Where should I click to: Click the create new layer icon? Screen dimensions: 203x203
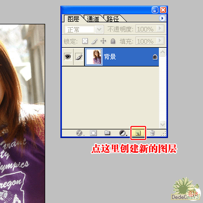tap(138, 133)
